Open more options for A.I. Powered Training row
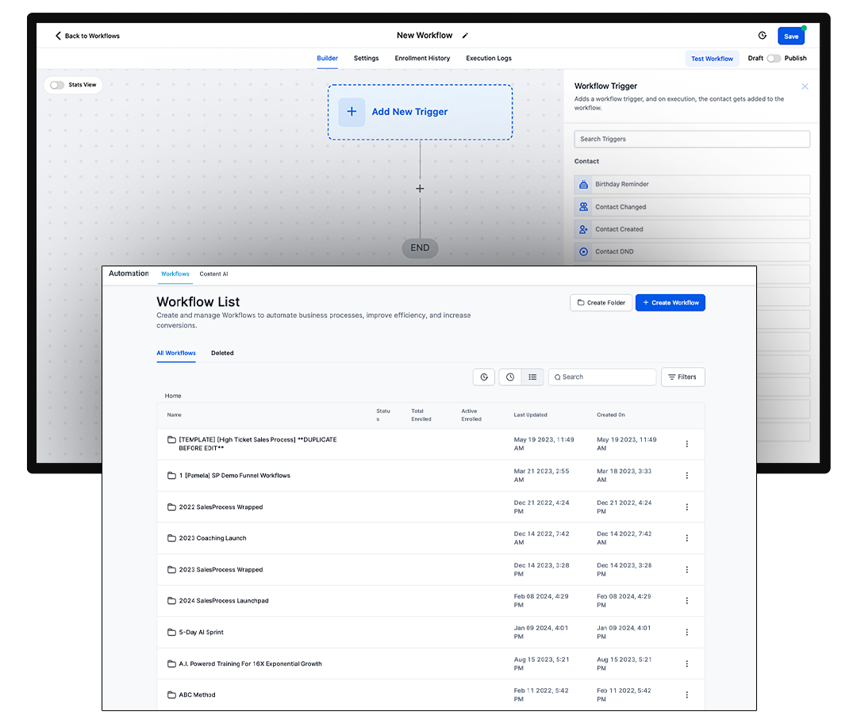The height and width of the screenshot is (723, 857). click(687, 664)
